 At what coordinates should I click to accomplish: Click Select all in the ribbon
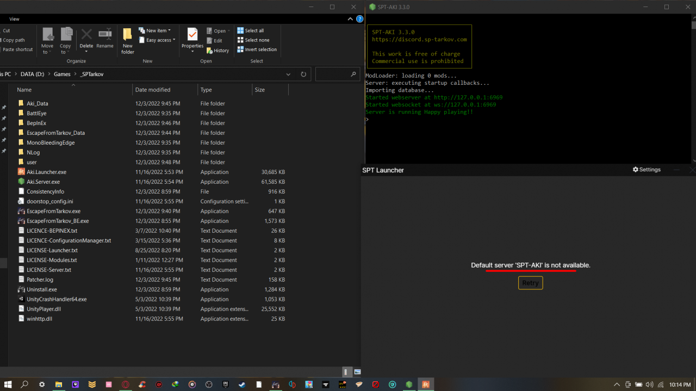(251, 31)
